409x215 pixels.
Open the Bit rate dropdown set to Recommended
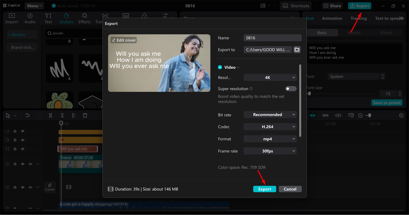(270, 115)
